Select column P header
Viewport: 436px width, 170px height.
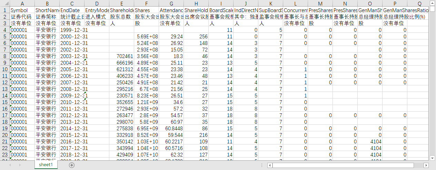[x=395, y=3]
